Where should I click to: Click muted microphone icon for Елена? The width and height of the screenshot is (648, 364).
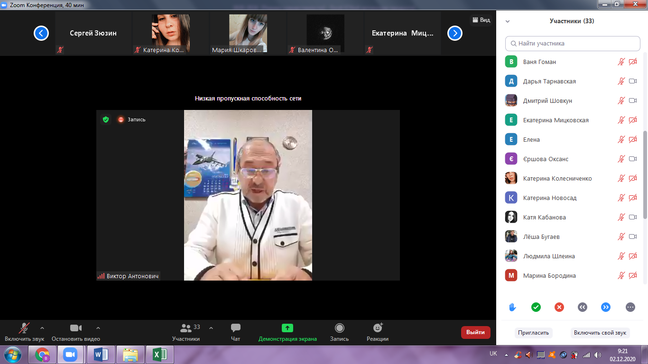621,139
